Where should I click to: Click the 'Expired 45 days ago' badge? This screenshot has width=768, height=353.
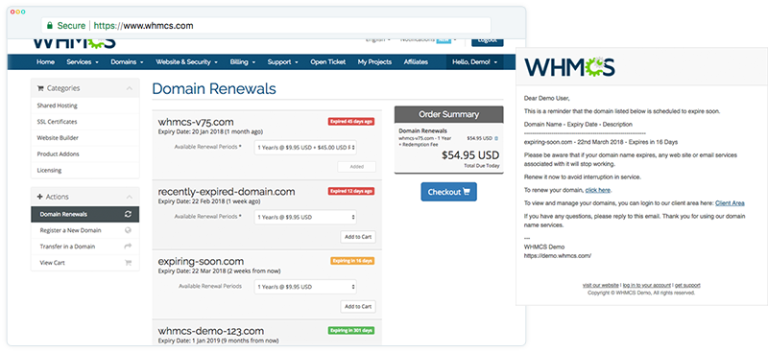(x=351, y=122)
